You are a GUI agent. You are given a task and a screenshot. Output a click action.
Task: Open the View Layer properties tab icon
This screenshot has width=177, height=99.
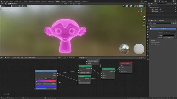click(x=148, y=32)
